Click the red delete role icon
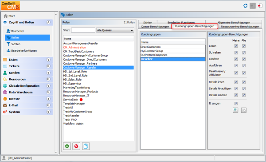Image resolution: width=266 pixels, height=162 pixels. [x=76, y=146]
